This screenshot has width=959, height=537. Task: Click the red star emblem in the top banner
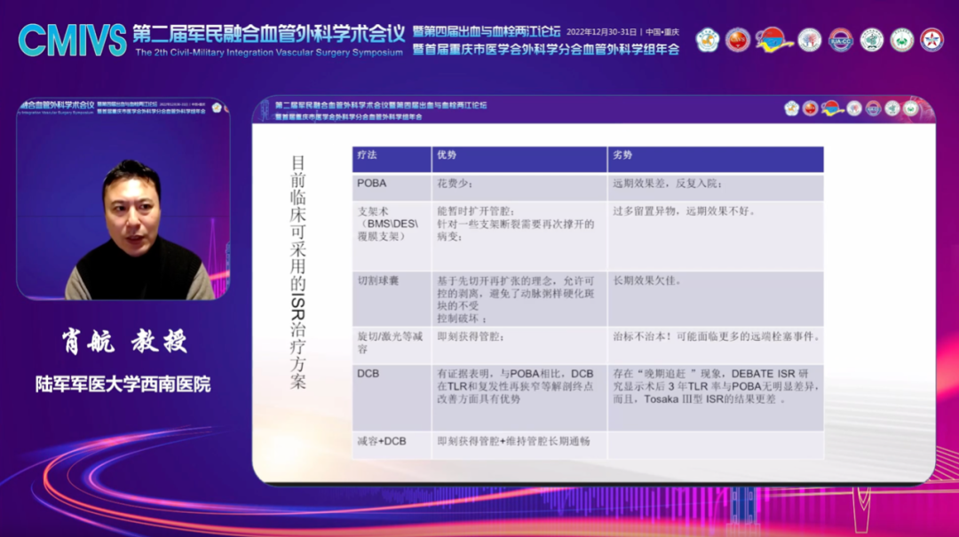pyautogui.click(x=931, y=40)
